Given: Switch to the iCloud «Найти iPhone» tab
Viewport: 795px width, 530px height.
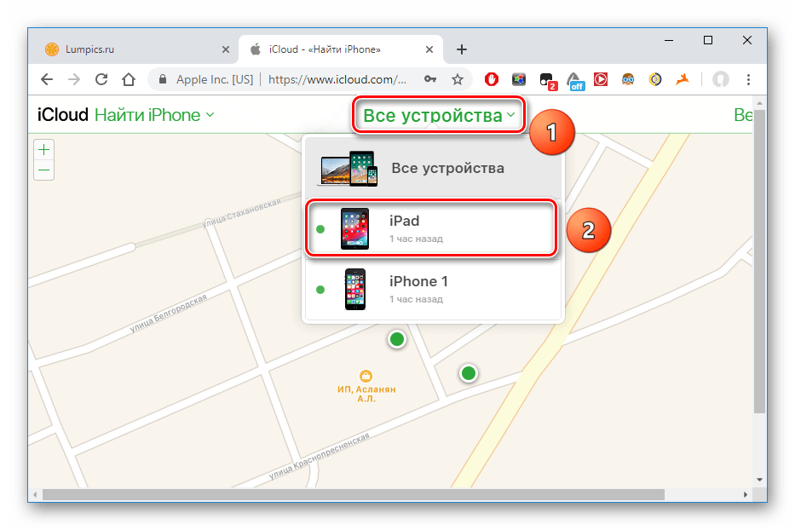Looking at the screenshot, I should [x=340, y=49].
